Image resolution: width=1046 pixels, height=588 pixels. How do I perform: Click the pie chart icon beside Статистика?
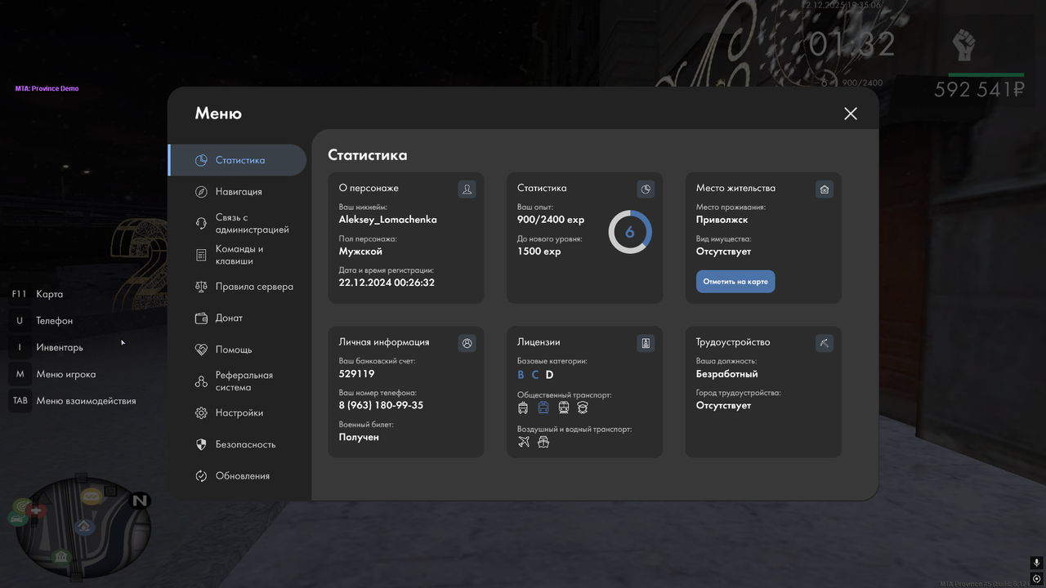201,160
